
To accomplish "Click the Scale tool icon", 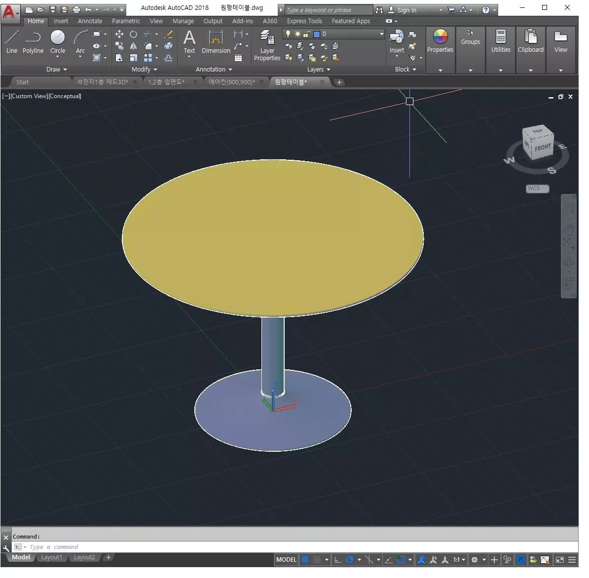I will click(x=133, y=58).
